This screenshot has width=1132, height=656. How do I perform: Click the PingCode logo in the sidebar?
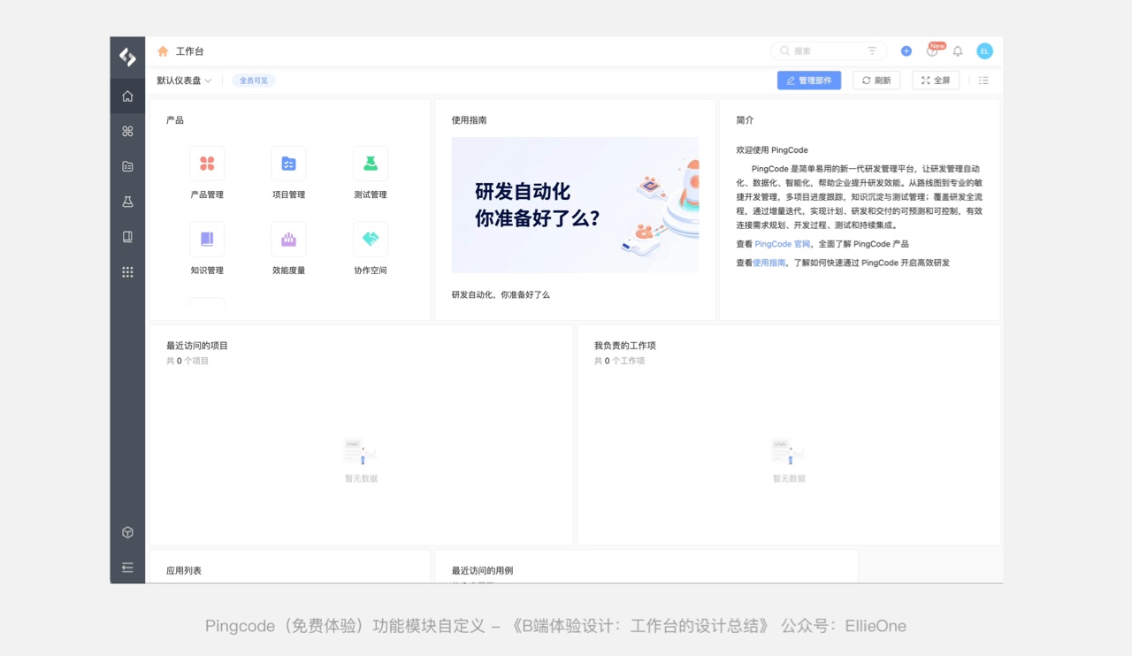(x=127, y=57)
